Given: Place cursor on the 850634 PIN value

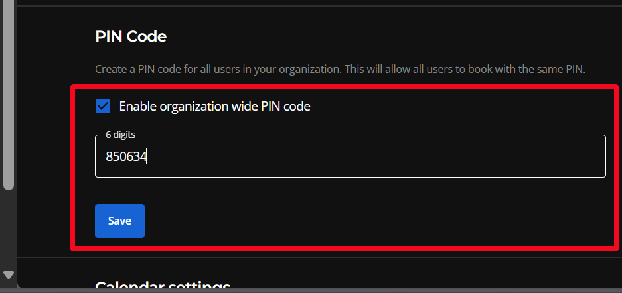Looking at the screenshot, I should click(x=126, y=157).
